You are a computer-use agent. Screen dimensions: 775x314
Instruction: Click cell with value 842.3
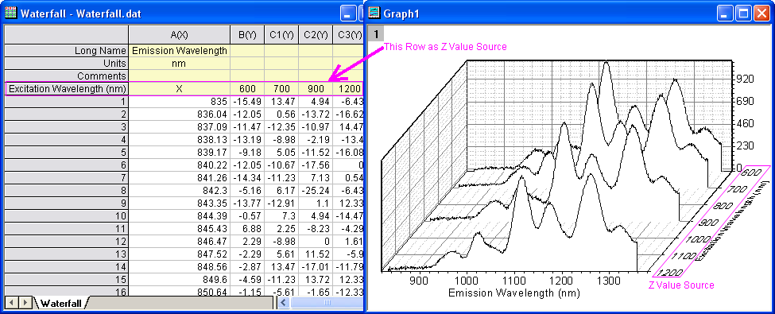[x=180, y=190]
